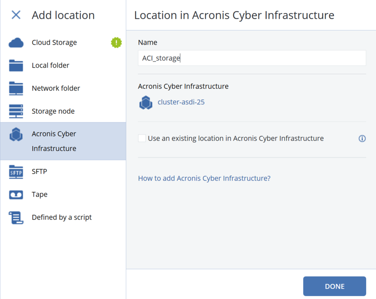The image size is (376, 299).
Task: Select the SFTP folder icon
Action: pos(16,172)
